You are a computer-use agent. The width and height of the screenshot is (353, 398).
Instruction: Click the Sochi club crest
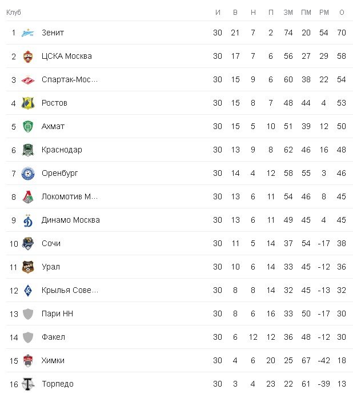coord(27,244)
